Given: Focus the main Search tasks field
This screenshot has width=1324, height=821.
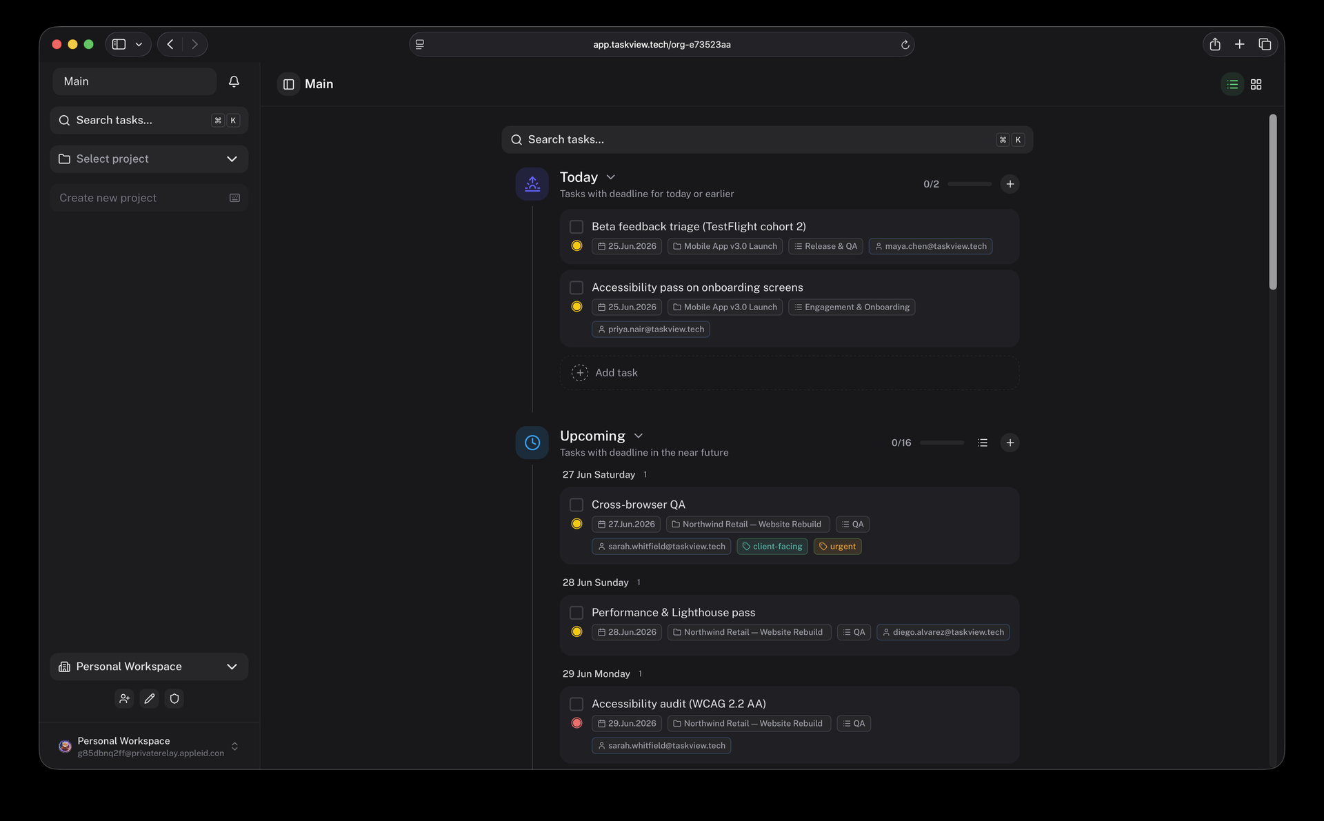Looking at the screenshot, I should 767,140.
